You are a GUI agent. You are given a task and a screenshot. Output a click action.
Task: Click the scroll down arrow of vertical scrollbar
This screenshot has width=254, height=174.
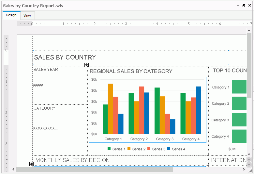point(249,154)
